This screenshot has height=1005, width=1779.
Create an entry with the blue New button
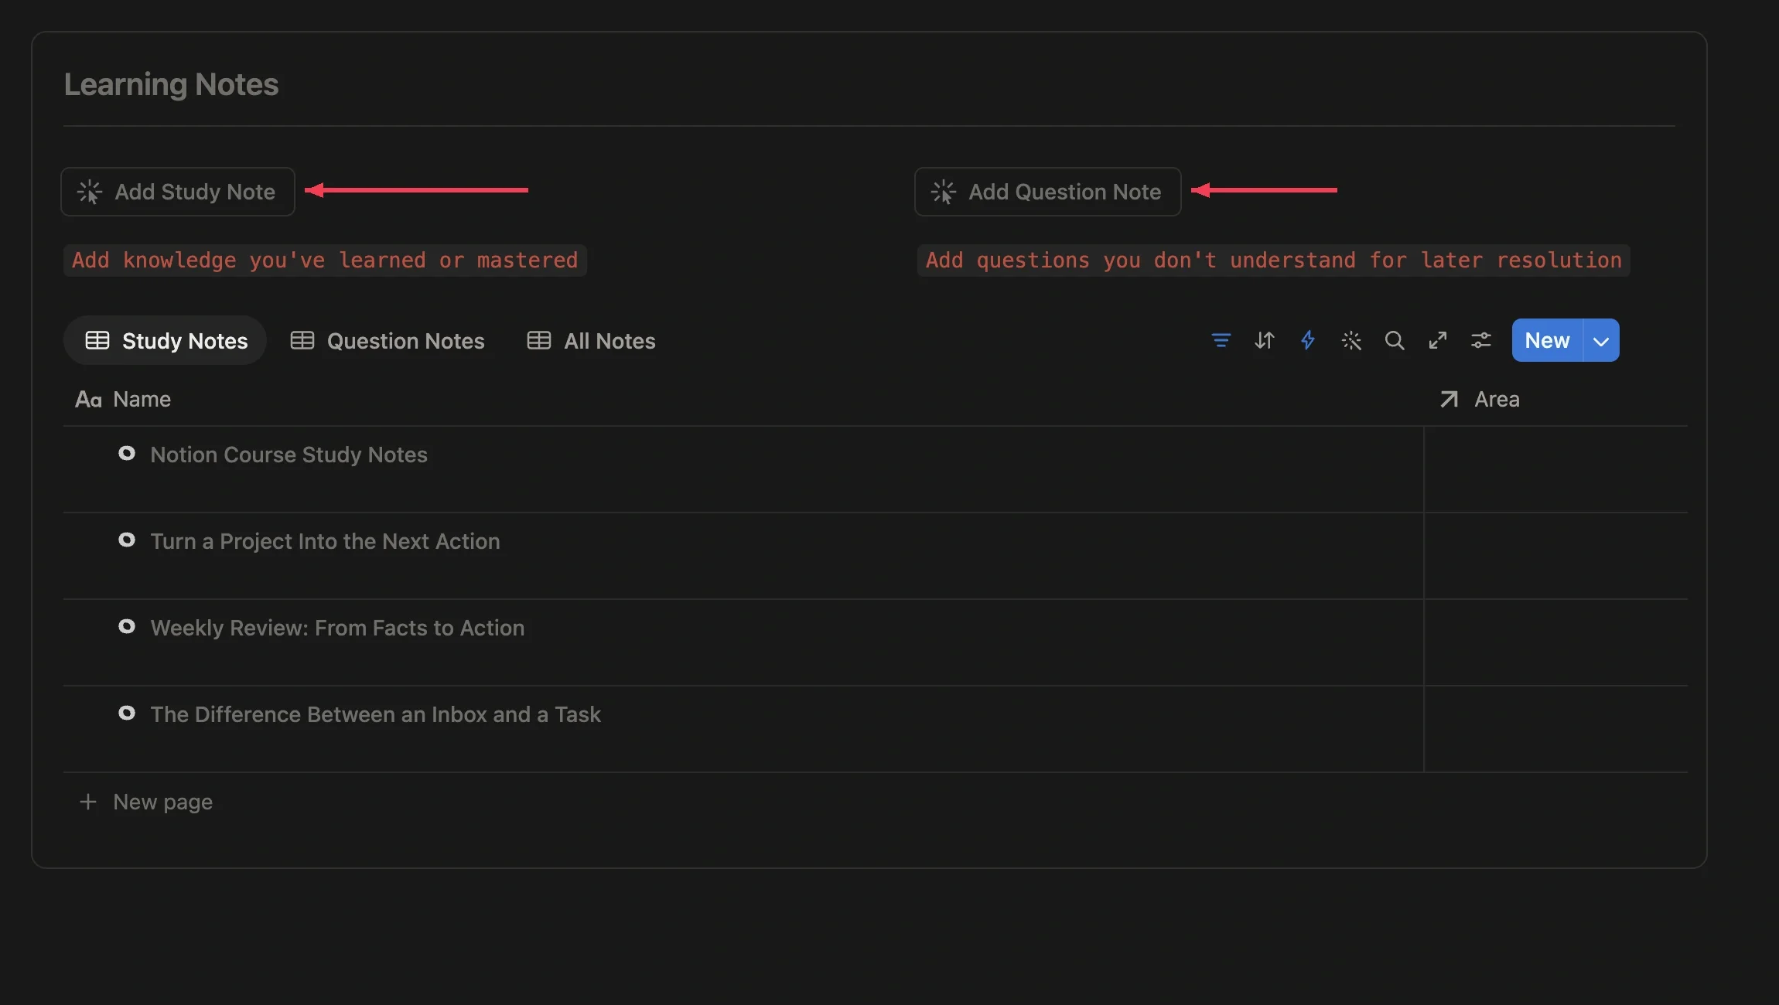1547,340
